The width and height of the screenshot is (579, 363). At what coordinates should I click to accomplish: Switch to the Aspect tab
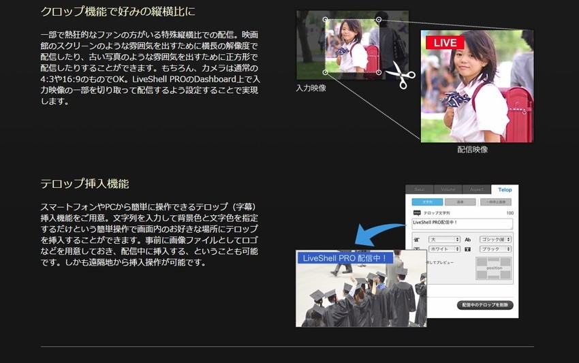point(475,190)
